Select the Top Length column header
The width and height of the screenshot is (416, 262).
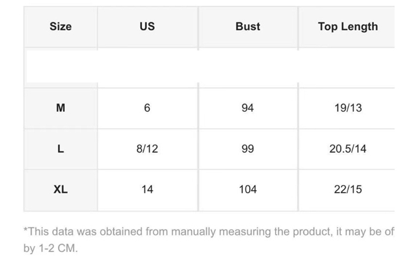(x=348, y=27)
